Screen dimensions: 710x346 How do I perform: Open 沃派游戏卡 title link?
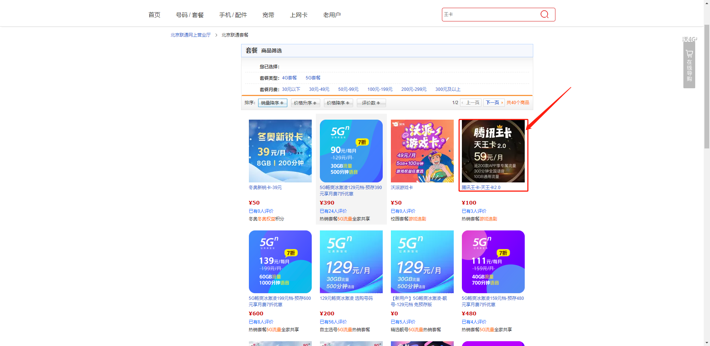pos(402,188)
